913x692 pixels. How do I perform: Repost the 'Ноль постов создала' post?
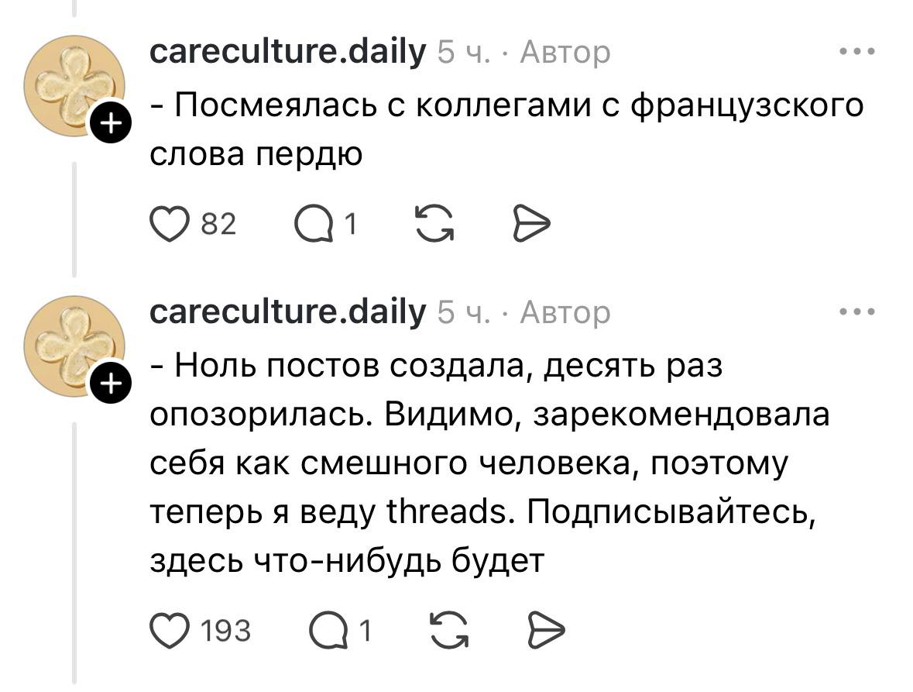coord(449,631)
